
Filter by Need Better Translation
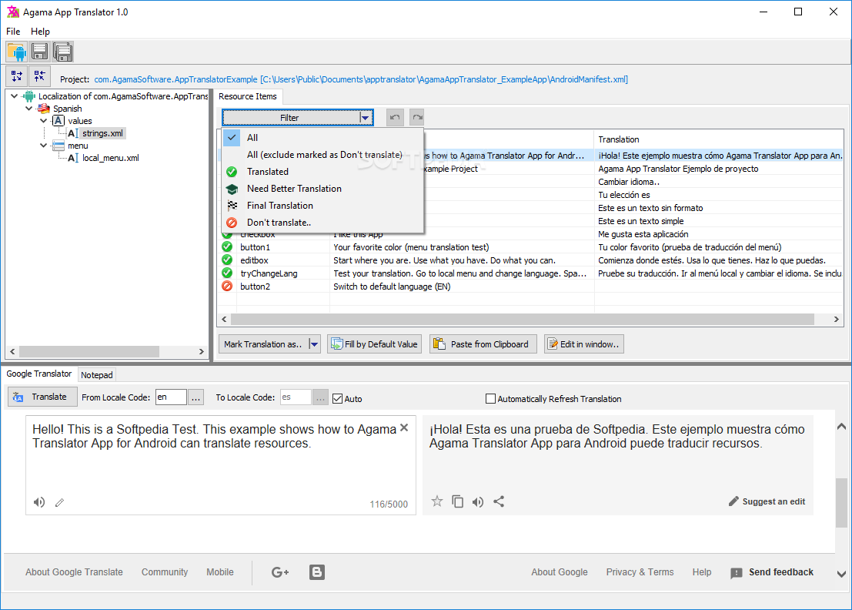pos(322,189)
